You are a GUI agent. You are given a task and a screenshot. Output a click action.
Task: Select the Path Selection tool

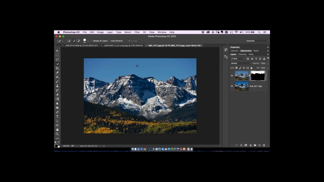pos(57,121)
